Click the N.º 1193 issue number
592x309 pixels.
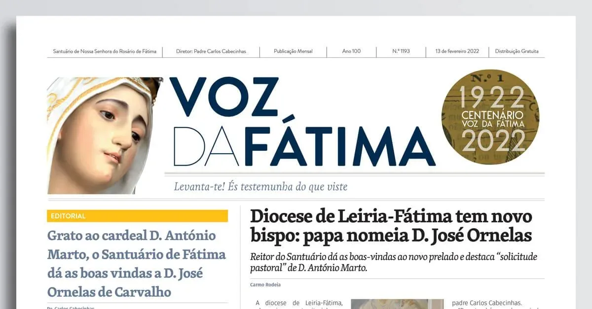click(x=401, y=51)
